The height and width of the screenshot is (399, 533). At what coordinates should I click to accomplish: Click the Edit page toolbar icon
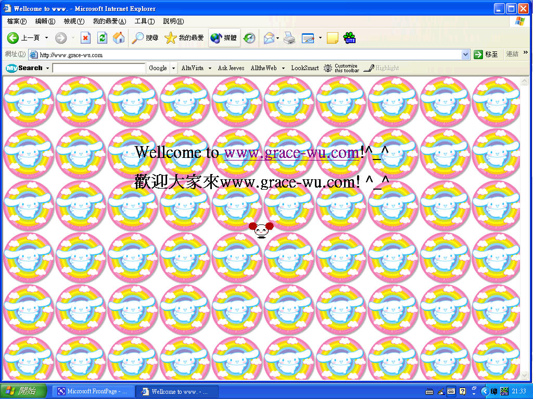(308, 37)
